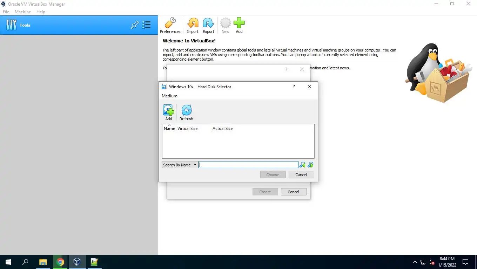
Task: Open the Search By Name dropdown
Action: [x=180, y=165]
